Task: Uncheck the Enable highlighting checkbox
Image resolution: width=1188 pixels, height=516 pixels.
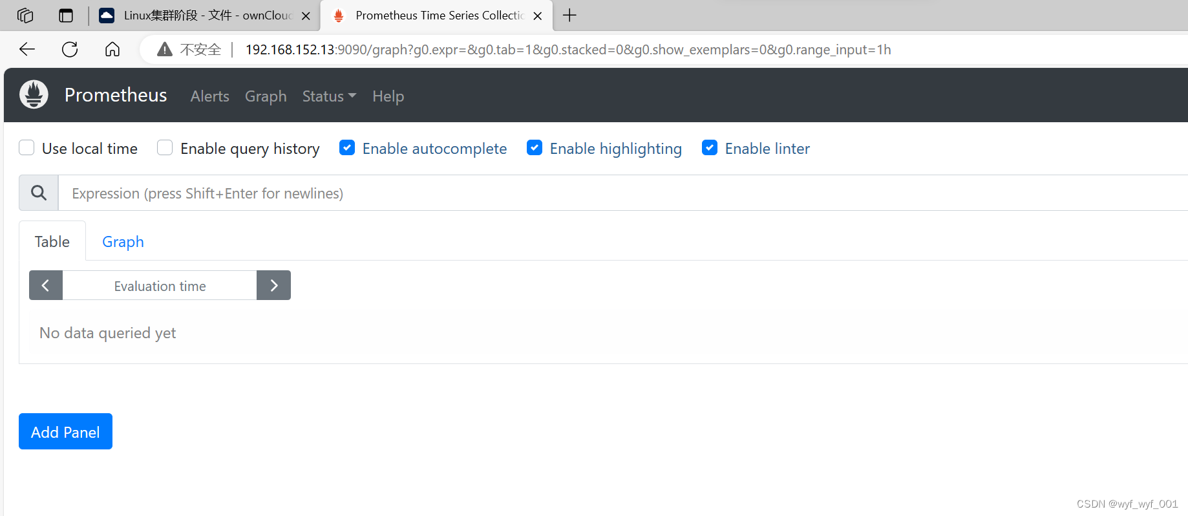Action: click(x=535, y=148)
